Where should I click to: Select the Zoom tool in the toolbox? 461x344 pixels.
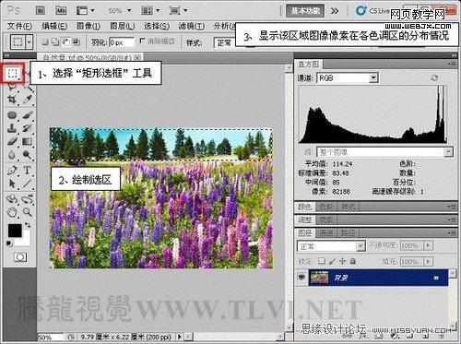point(28,212)
